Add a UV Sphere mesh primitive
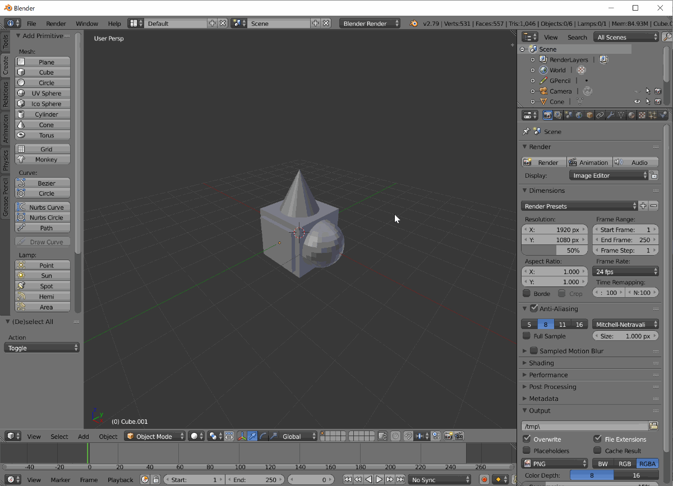This screenshot has width=673, height=486. coord(43,93)
